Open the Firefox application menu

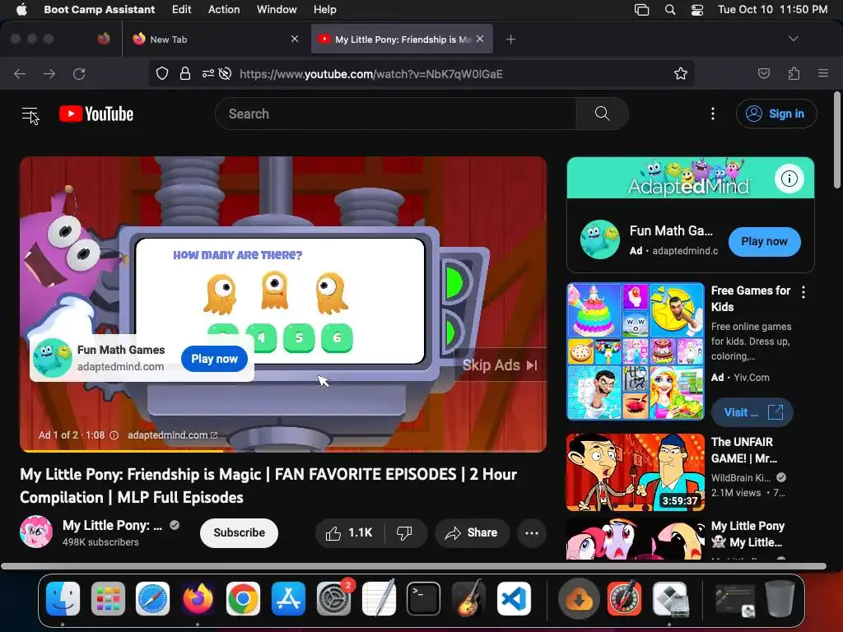823,73
